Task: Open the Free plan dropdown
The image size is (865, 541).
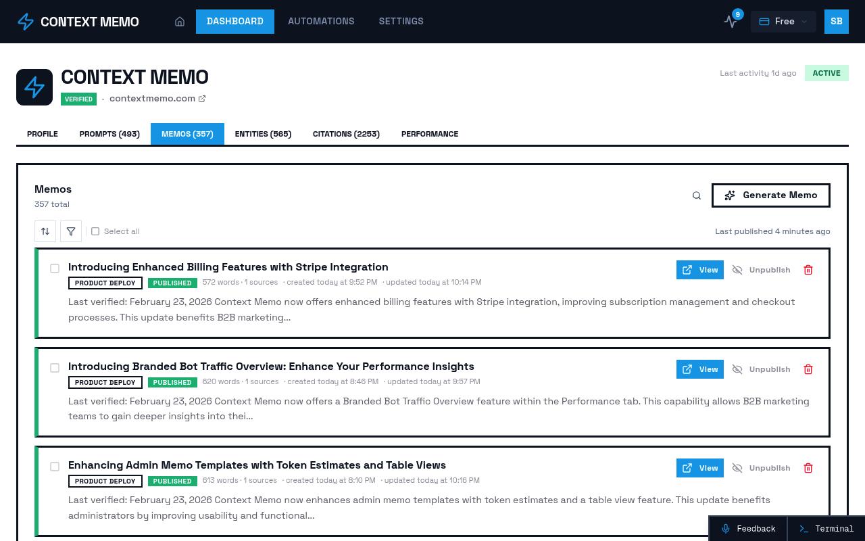Action: coord(783,21)
